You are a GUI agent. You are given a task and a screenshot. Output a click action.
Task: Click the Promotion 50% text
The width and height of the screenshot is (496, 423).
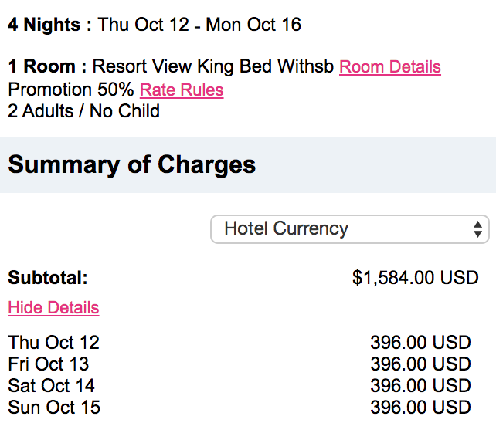tap(70, 90)
